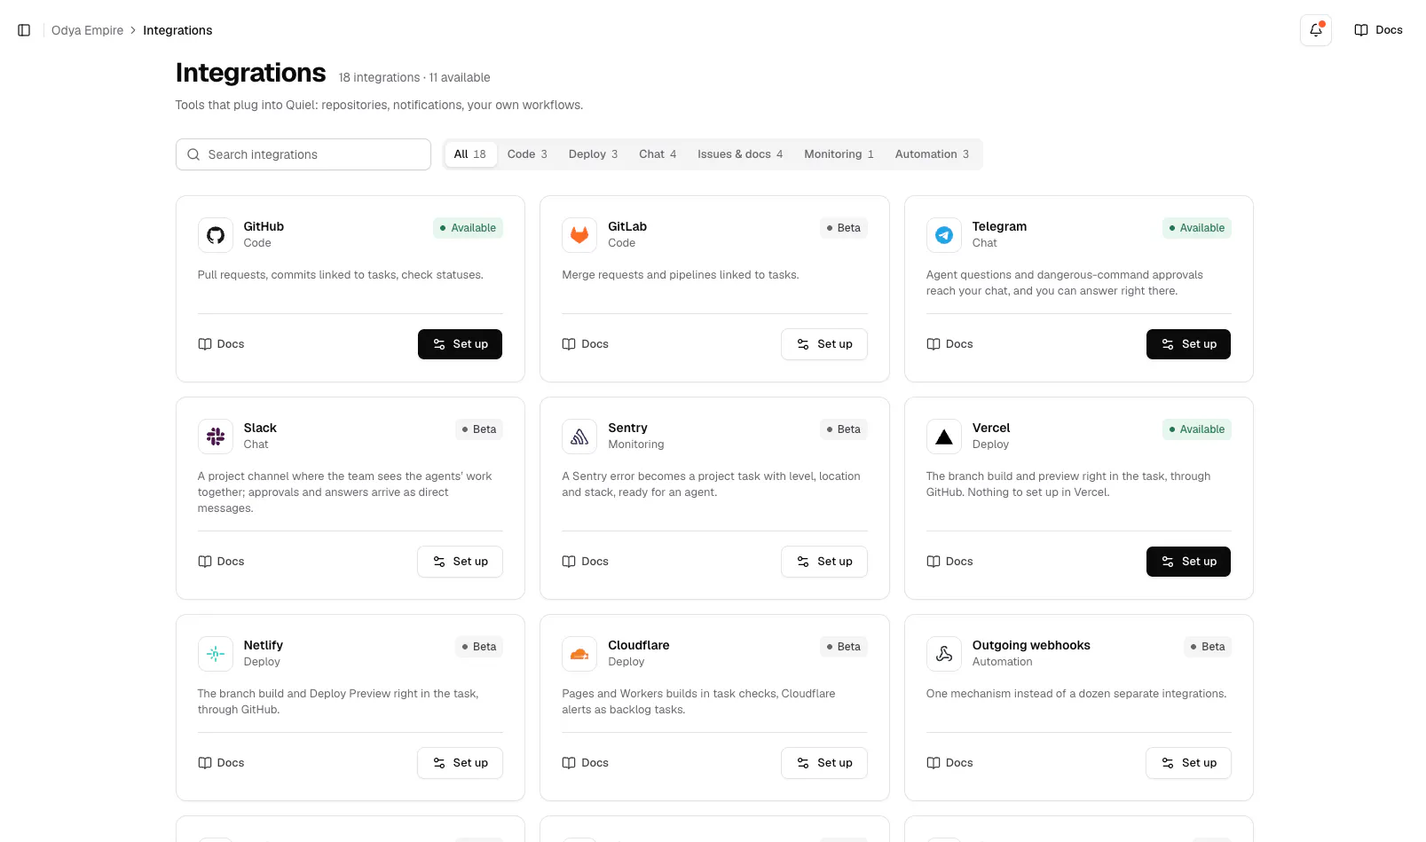
Task: Set up the Netlify integration
Action: coord(460,763)
